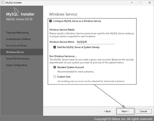Click the Windows Service Name text field
154x121 pixels.
pyautogui.click(x=95, y=42)
